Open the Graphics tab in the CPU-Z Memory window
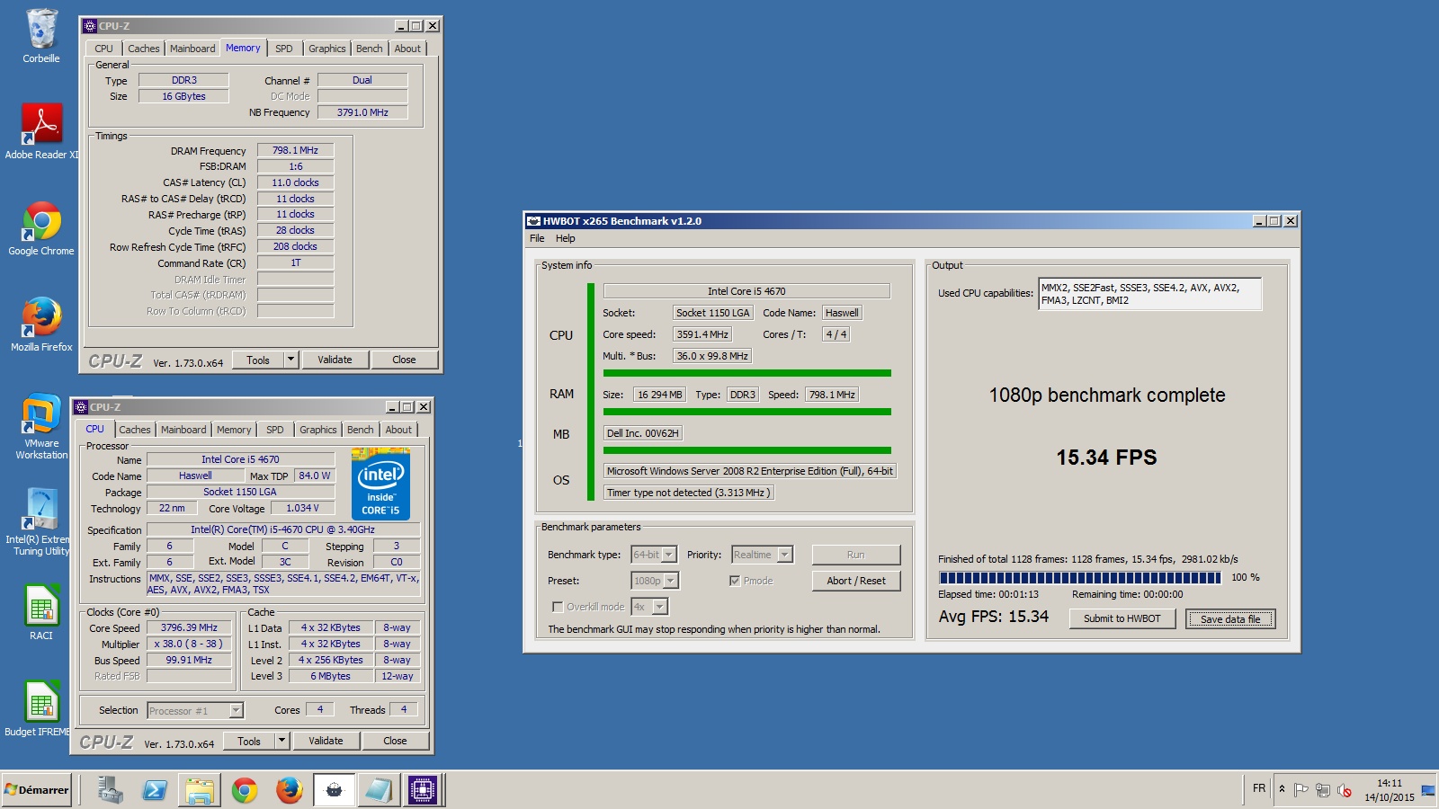 click(326, 49)
